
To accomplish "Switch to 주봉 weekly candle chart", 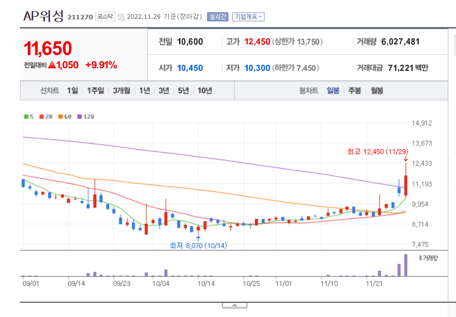I will click(x=355, y=91).
